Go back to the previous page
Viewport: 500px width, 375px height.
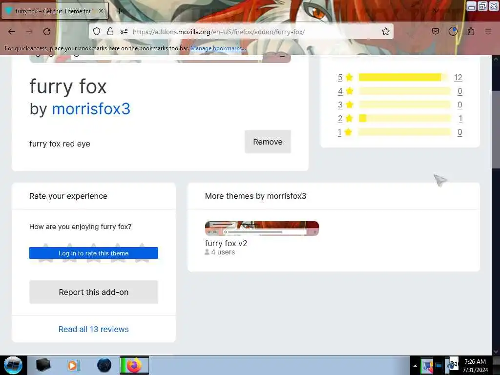(x=12, y=32)
